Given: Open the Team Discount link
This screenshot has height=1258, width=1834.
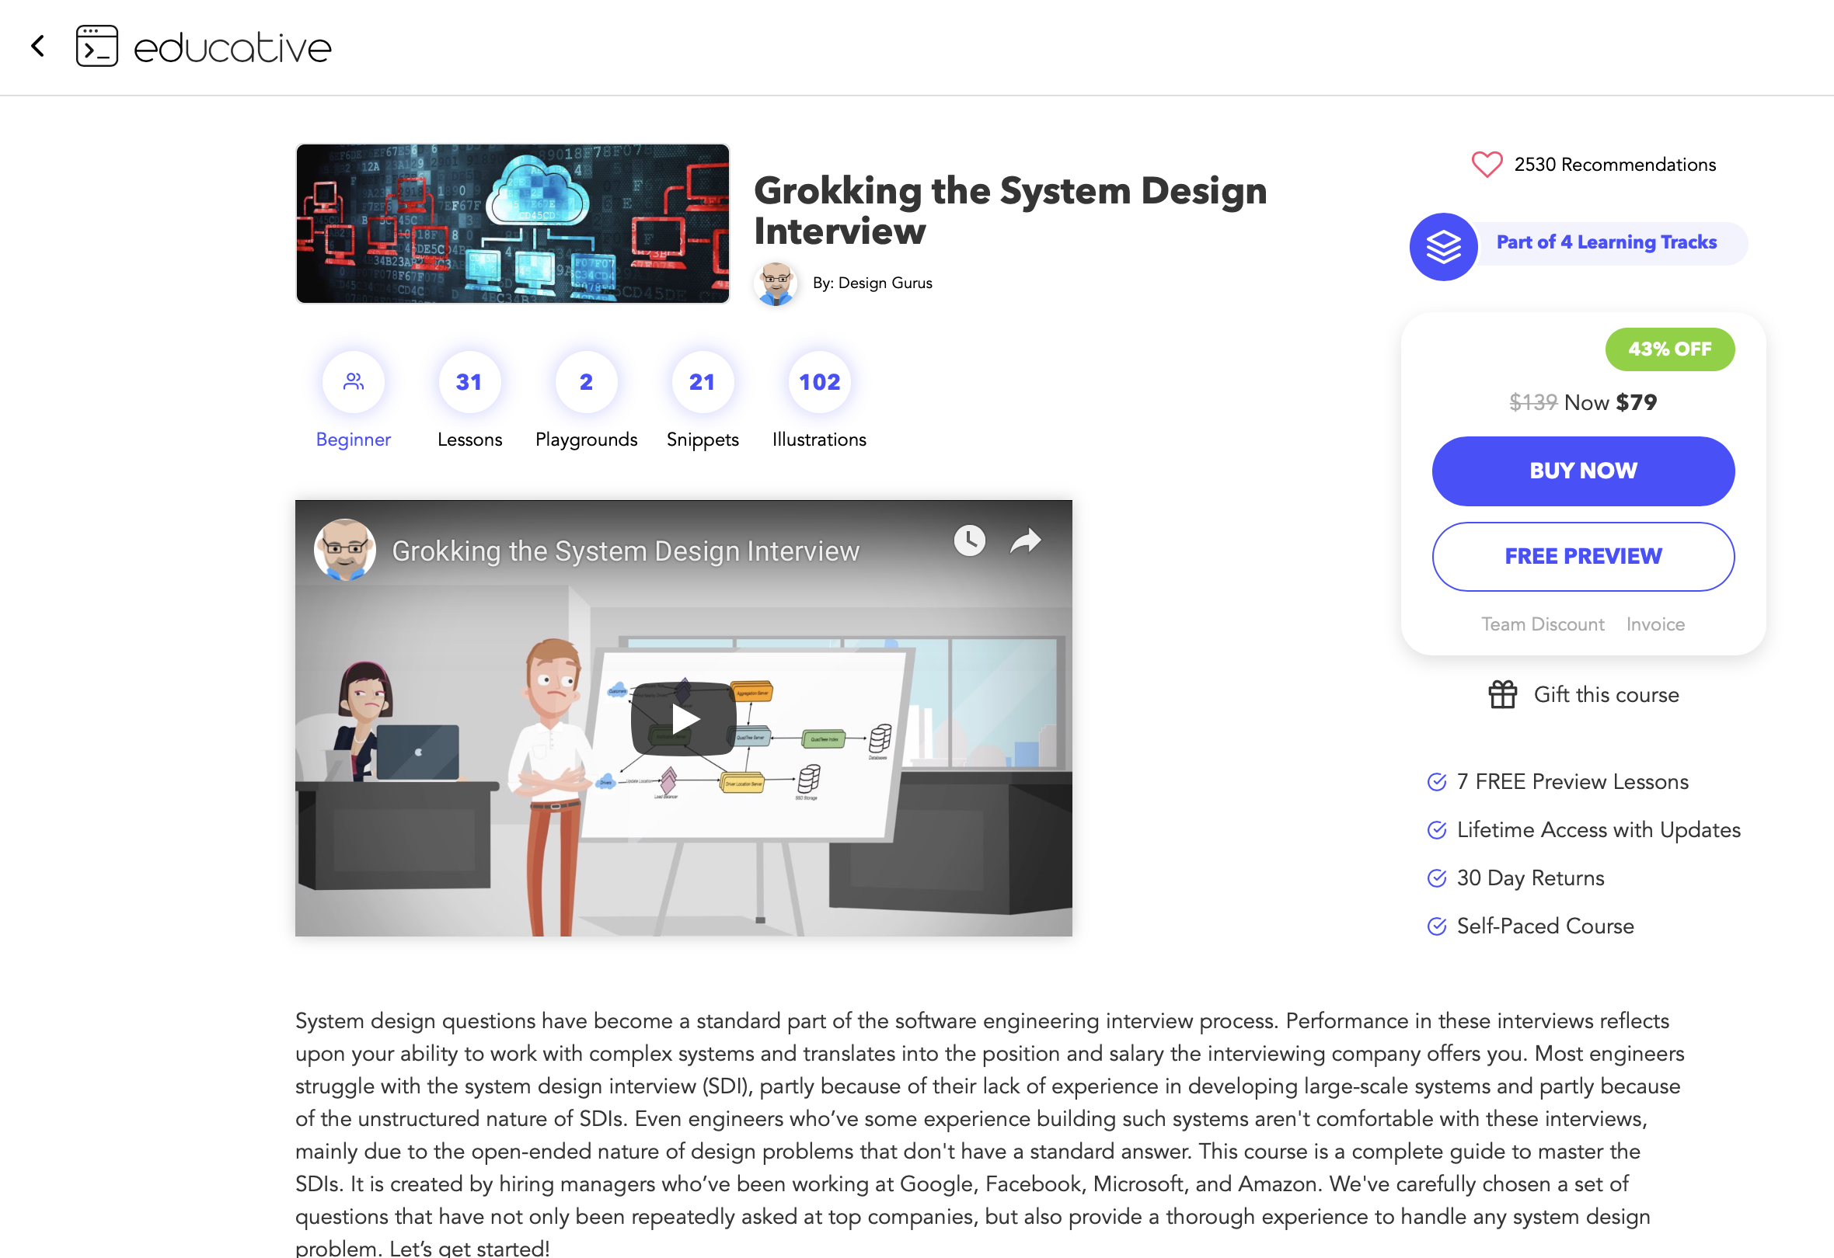Looking at the screenshot, I should pyautogui.click(x=1542, y=624).
